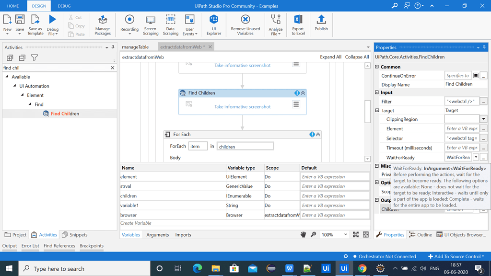491x276 pixels.
Task: Toggle the ContinueOnError checkbox
Action: tap(476, 76)
